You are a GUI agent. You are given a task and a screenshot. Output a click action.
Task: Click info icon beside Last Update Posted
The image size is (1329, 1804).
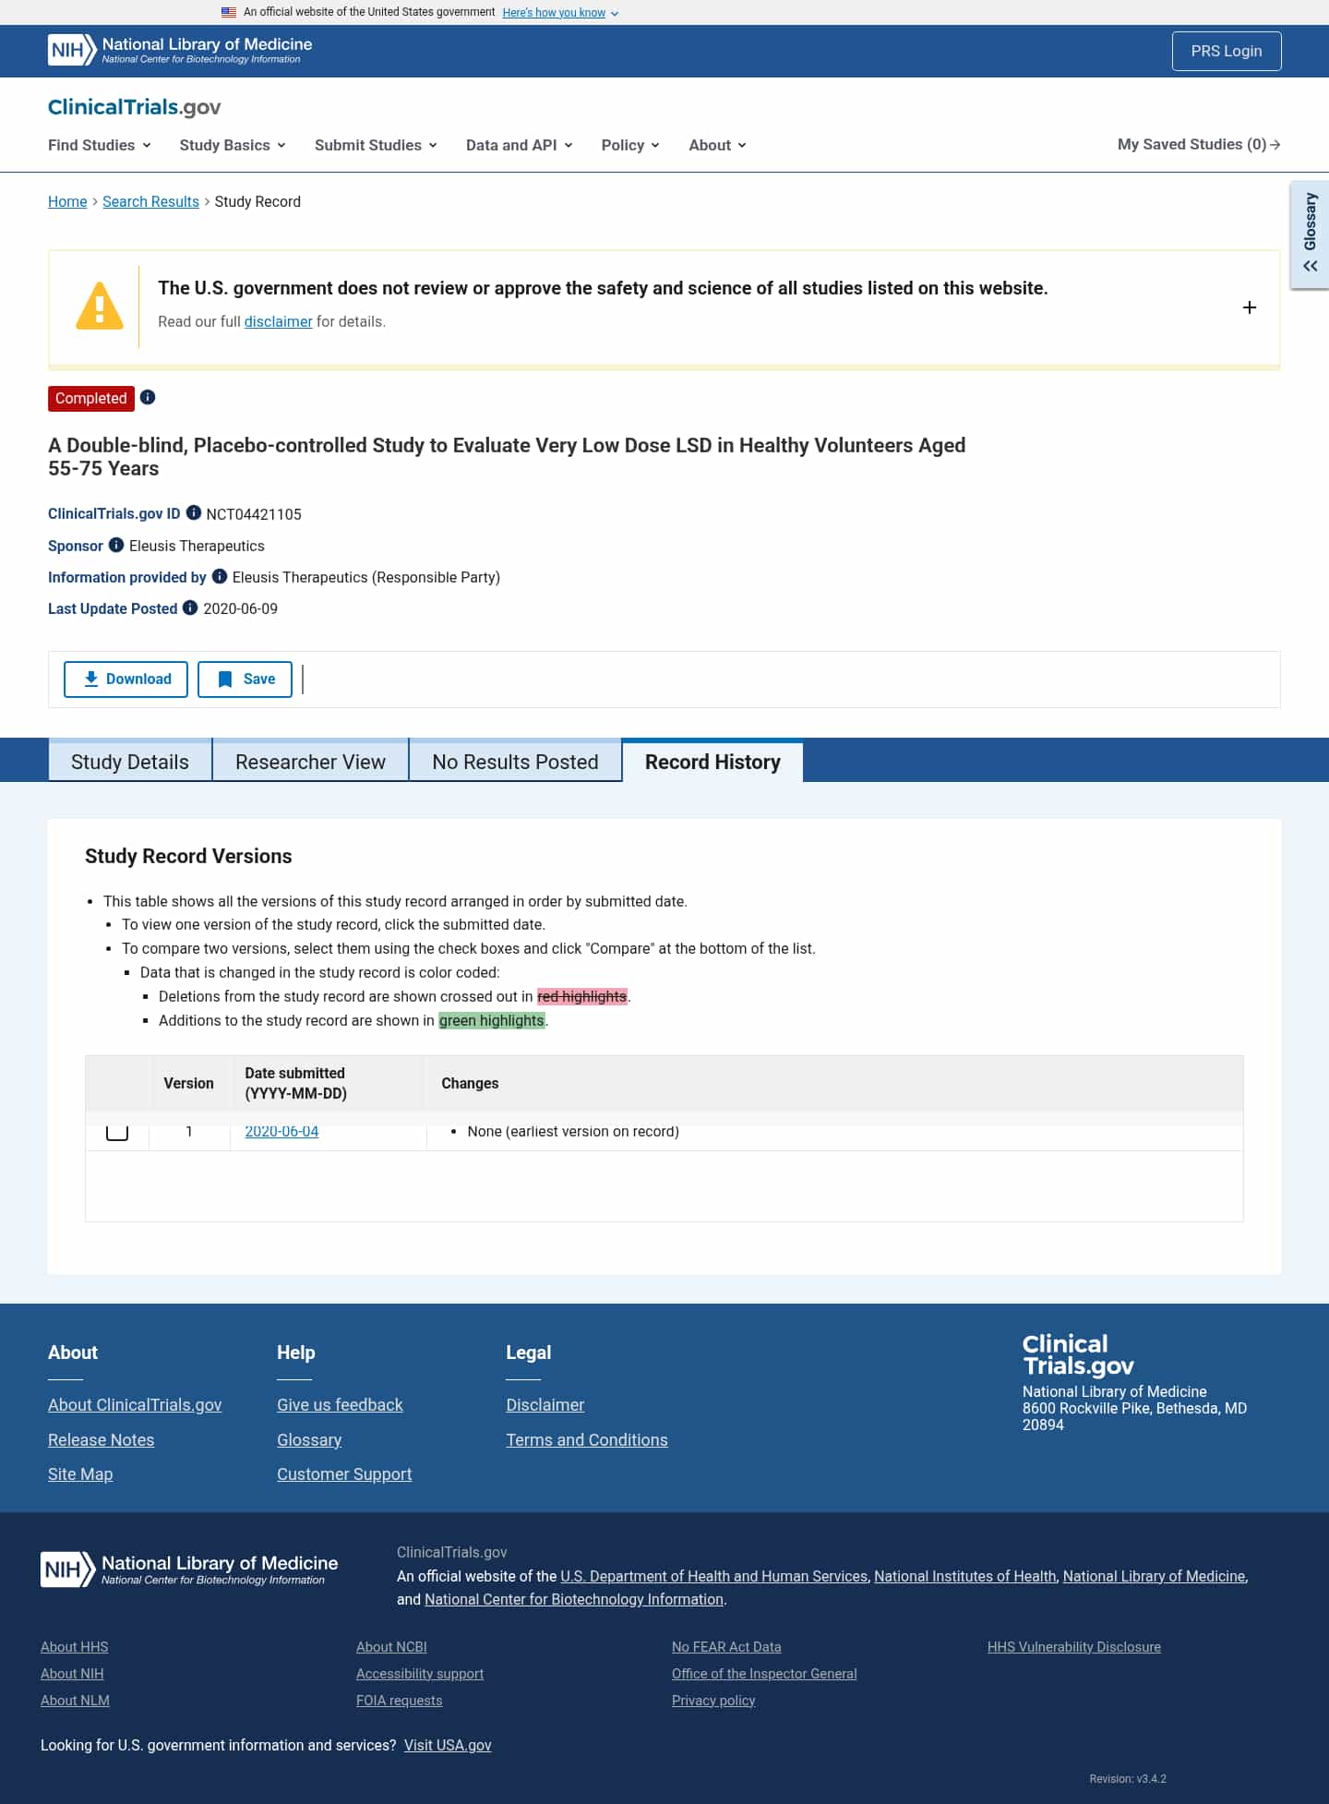190,607
